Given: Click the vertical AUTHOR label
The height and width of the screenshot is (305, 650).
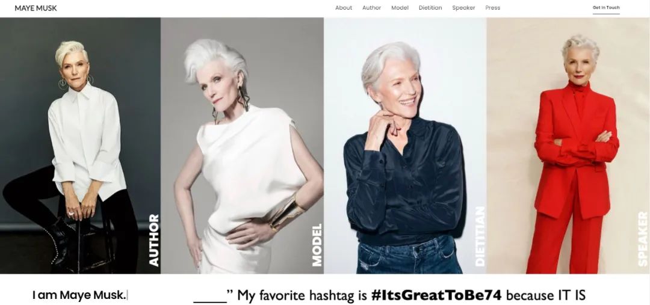Looking at the screenshot, I should click(x=154, y=240).
